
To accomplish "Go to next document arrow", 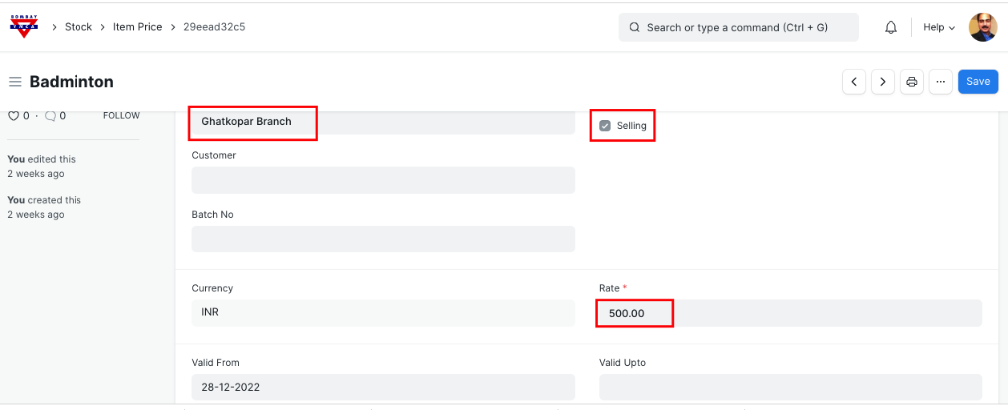I will (882, 82).
